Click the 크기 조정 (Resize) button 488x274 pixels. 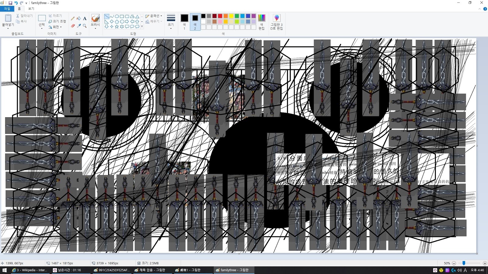[x=57, y=21]
